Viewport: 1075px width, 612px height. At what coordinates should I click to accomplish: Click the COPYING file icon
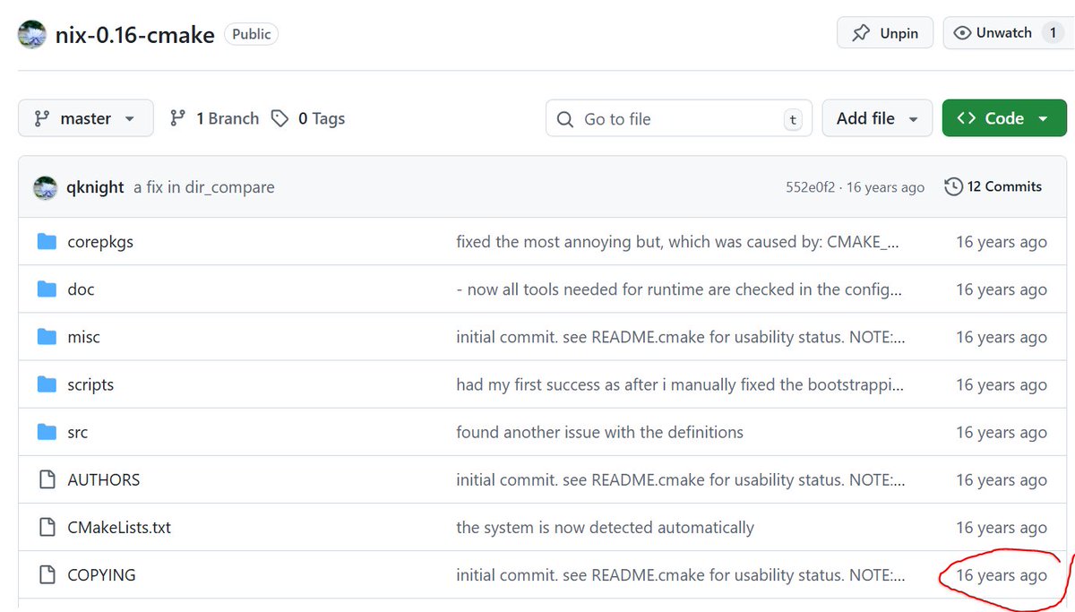[47, 574]
